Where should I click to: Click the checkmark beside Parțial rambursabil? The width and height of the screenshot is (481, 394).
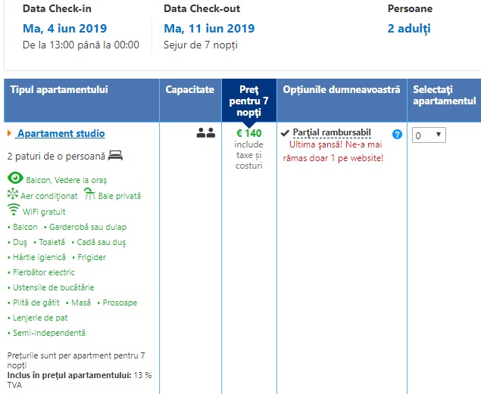(x=285, y=133)
